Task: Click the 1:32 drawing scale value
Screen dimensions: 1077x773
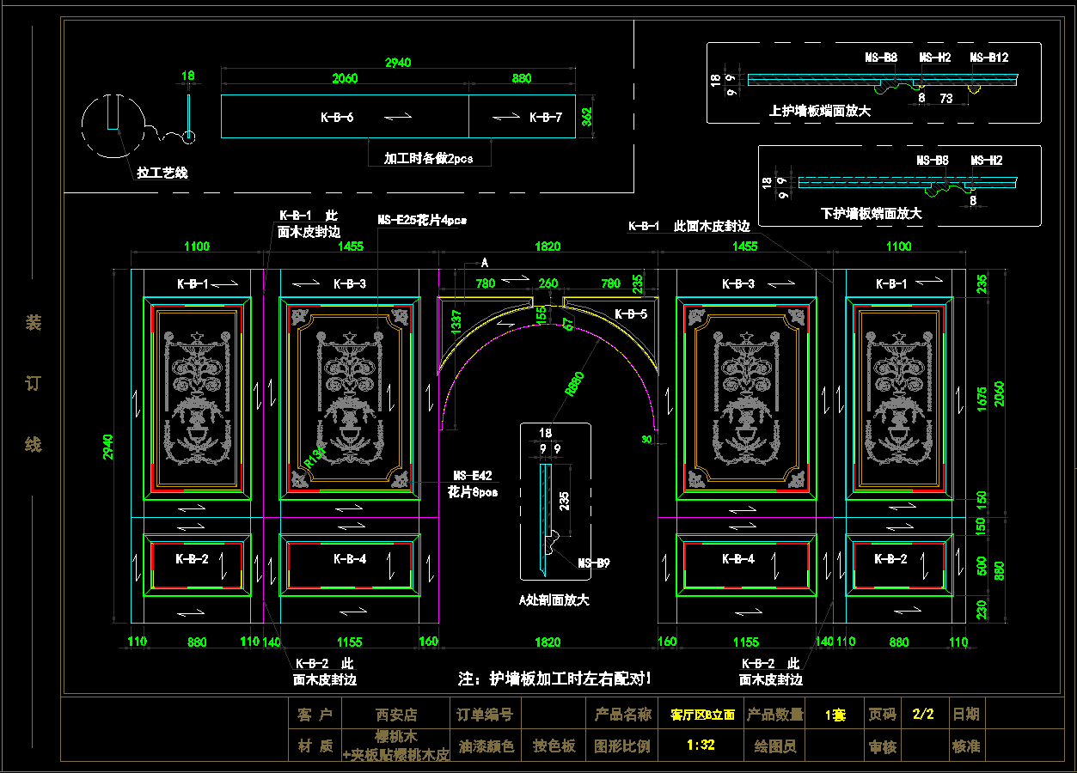Action: [701, 746]
